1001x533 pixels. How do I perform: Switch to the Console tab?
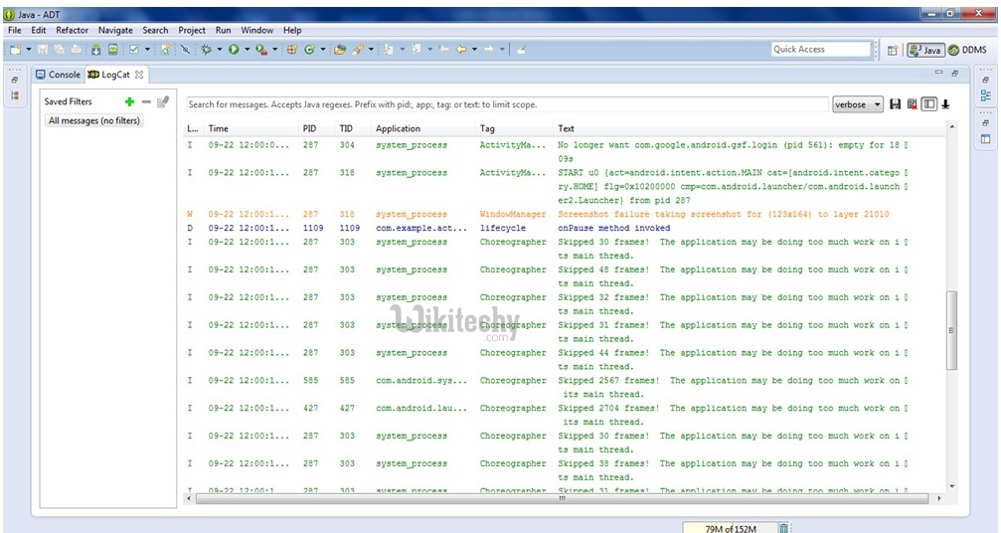tap(59, 75)
